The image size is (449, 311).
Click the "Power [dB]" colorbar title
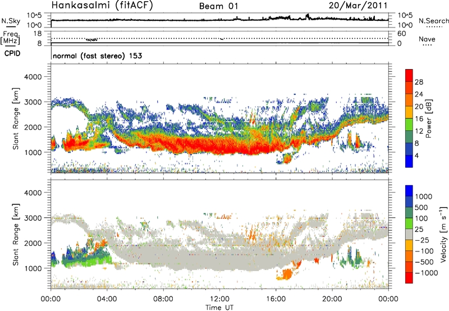point(428,118)
